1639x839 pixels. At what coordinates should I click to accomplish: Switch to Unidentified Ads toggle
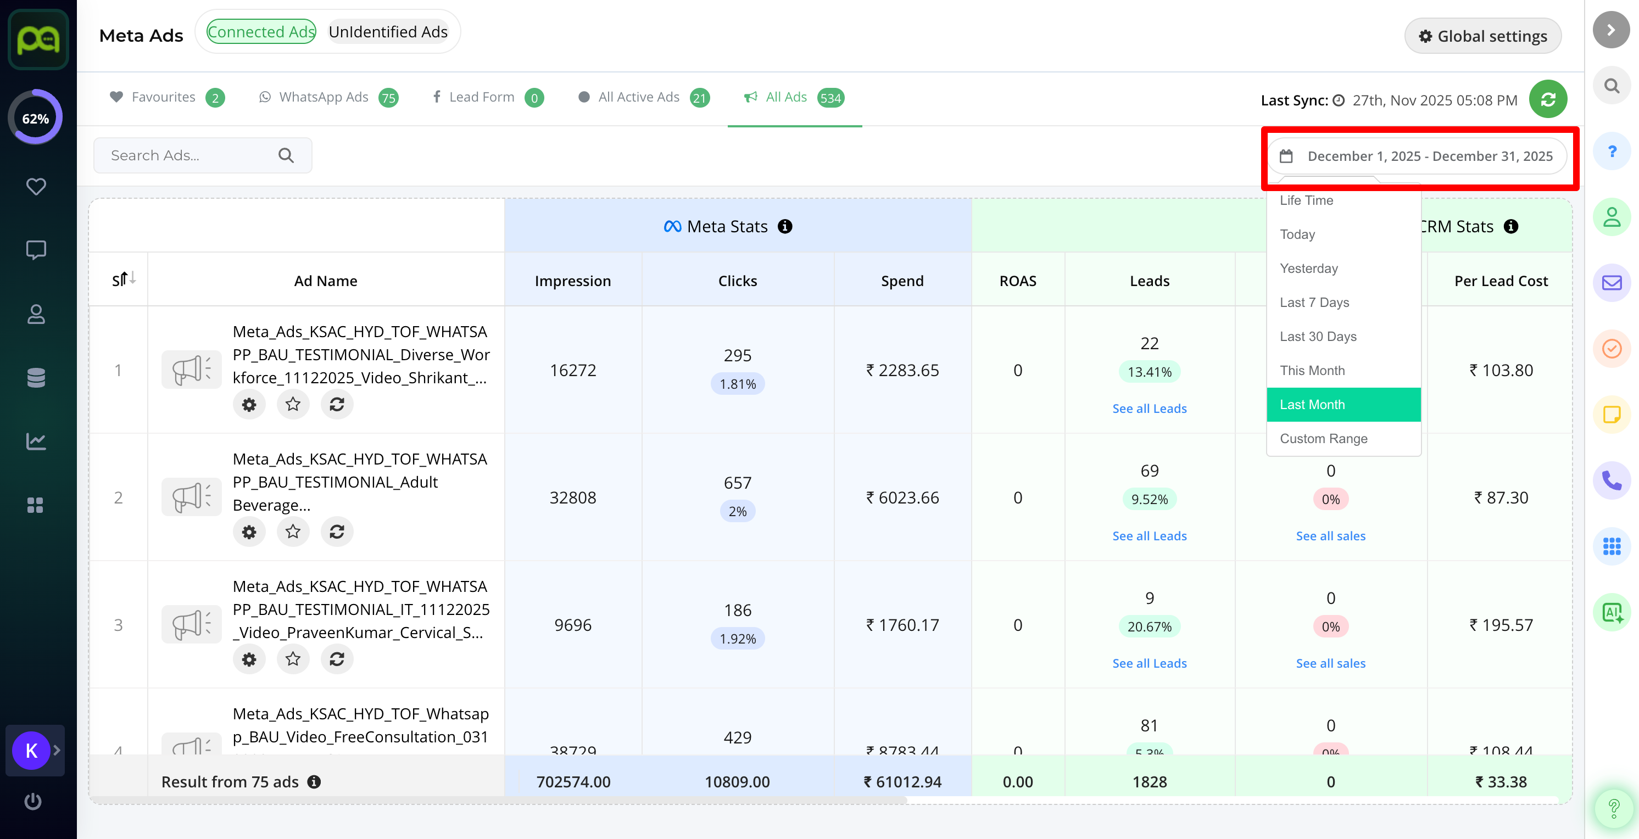click(x=388, y=32)
